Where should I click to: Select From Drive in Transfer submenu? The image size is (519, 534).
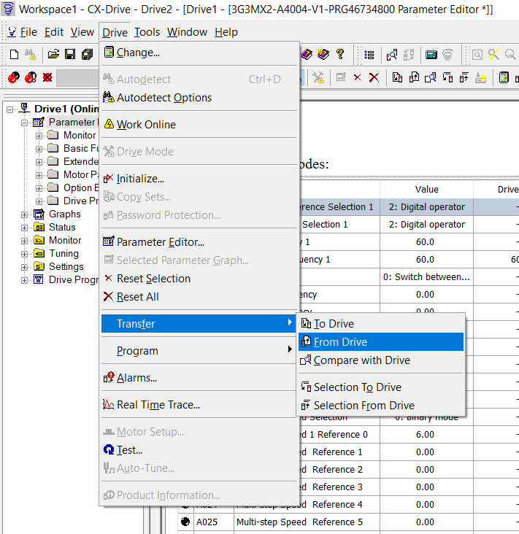click(381, 342)
